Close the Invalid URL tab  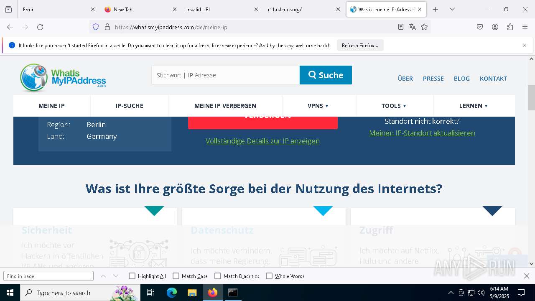[x=256, y=9]
